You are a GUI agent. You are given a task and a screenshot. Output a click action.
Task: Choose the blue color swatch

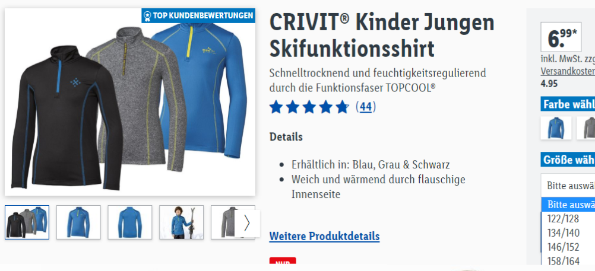556,128
